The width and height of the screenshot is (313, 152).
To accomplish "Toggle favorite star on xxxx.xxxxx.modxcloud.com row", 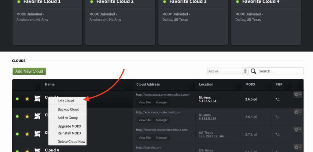I will (27, 117).
